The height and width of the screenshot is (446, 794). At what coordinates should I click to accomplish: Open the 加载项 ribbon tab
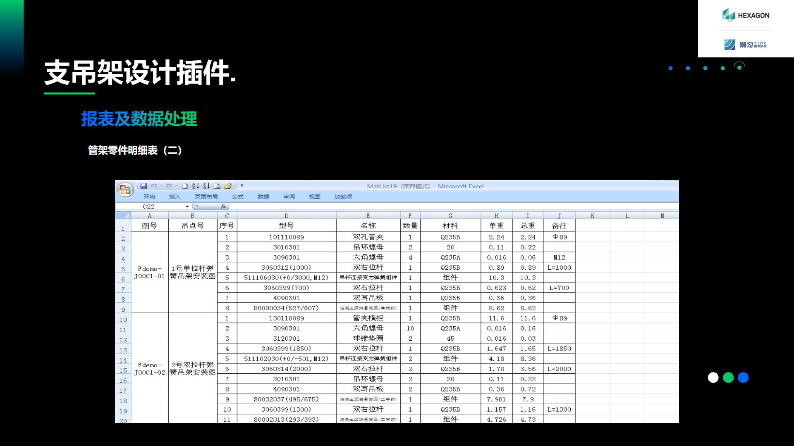point(343,197)
